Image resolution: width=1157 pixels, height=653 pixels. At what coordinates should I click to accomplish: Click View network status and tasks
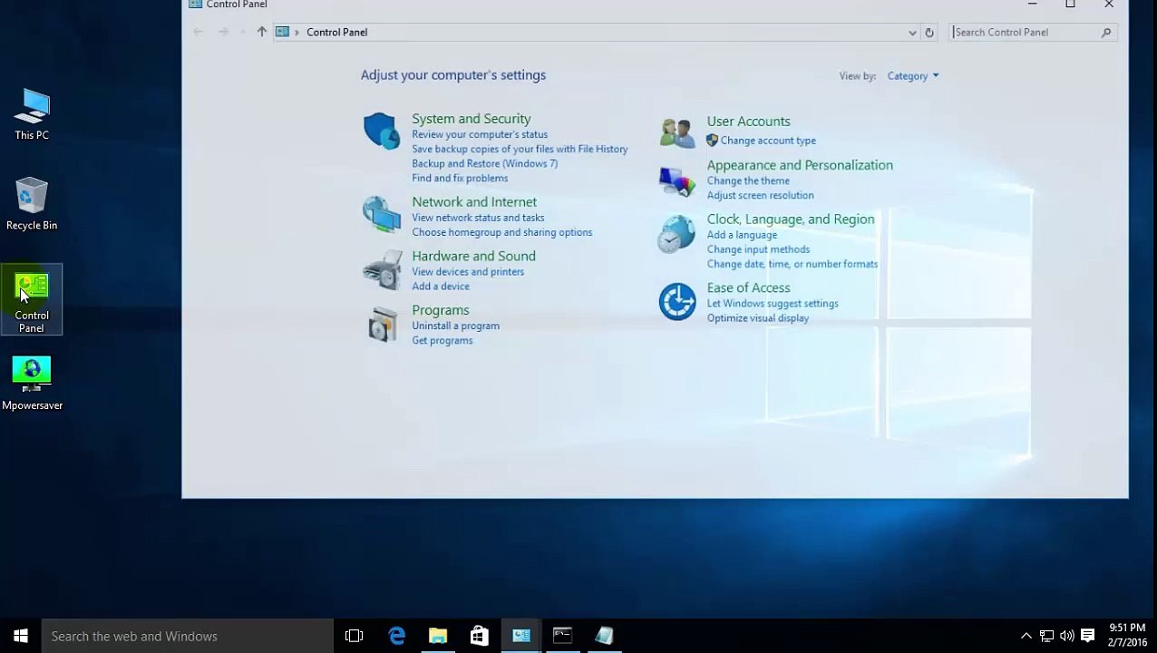pyautogui.click(x=478, y=218)
